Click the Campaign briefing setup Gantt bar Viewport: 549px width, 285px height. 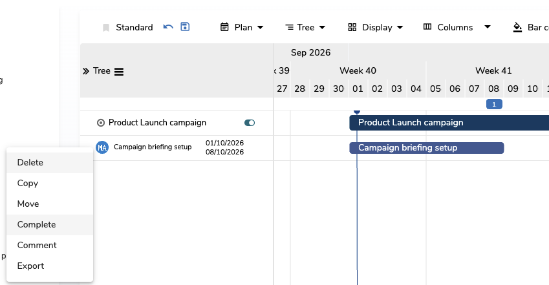click(x=426, y=148)
